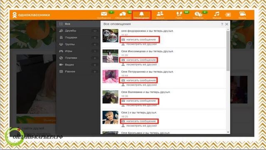Write a message to оля федорахина
Screen dimensions: 266x150
point(139,40)
